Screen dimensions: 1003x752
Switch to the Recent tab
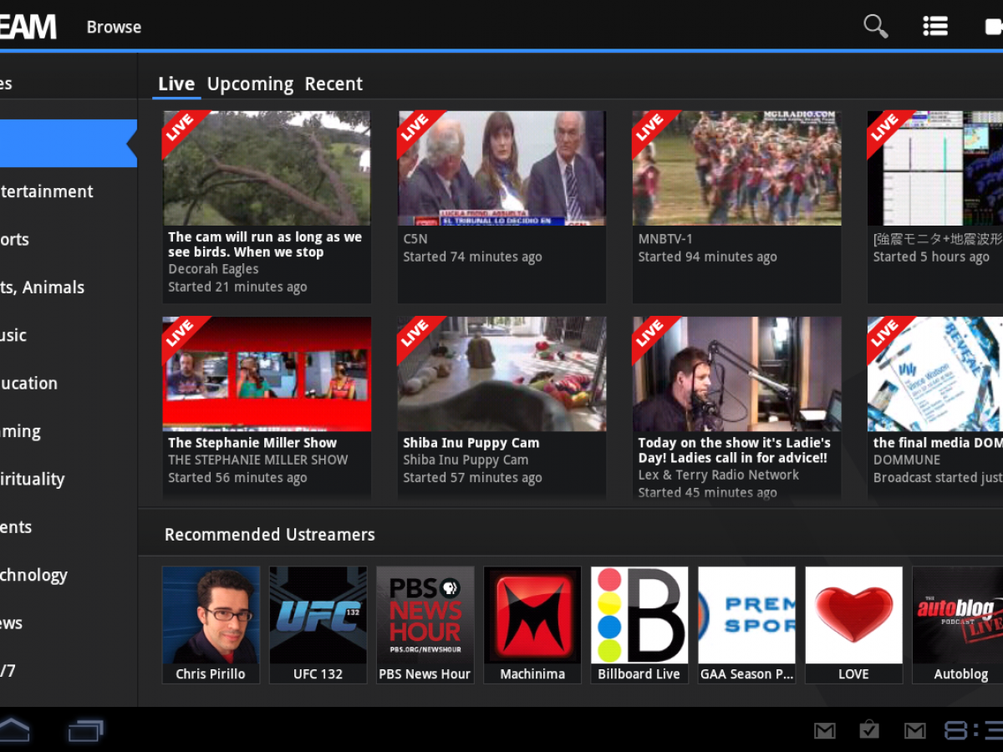[x=333, y=84]
